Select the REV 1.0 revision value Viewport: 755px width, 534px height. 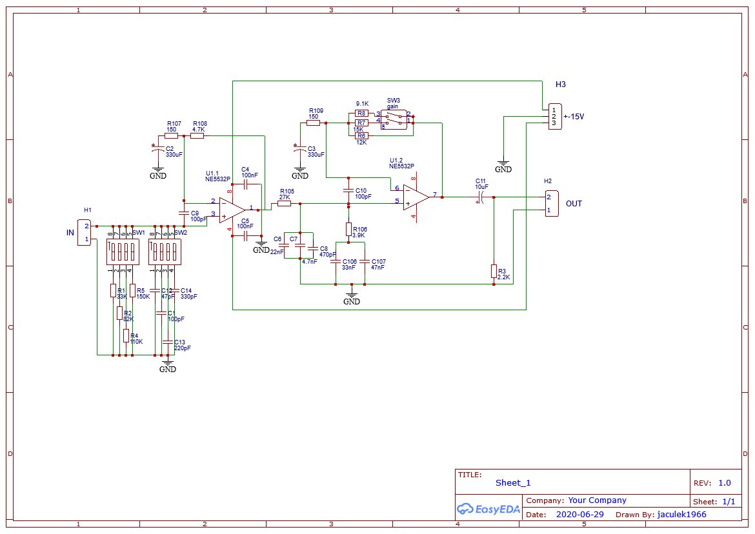724,482
